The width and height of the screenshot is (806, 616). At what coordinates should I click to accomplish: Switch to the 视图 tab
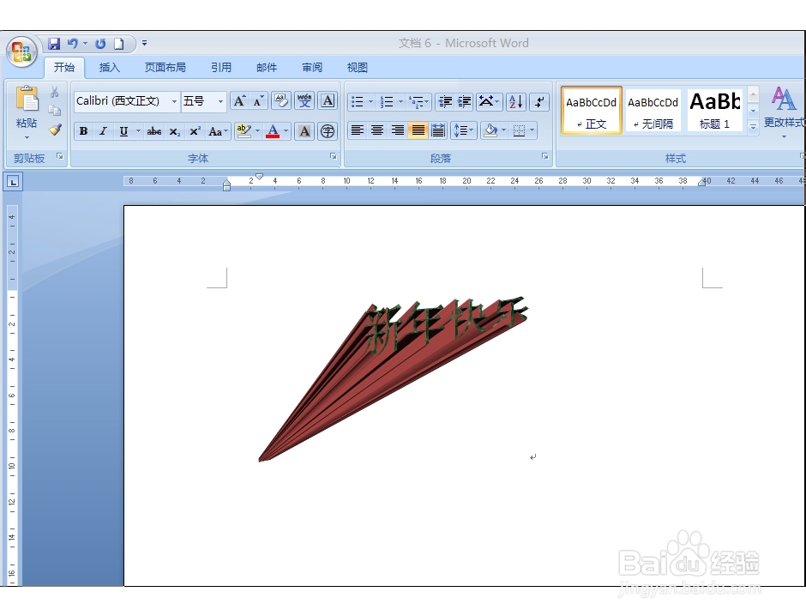click(358, 68)
